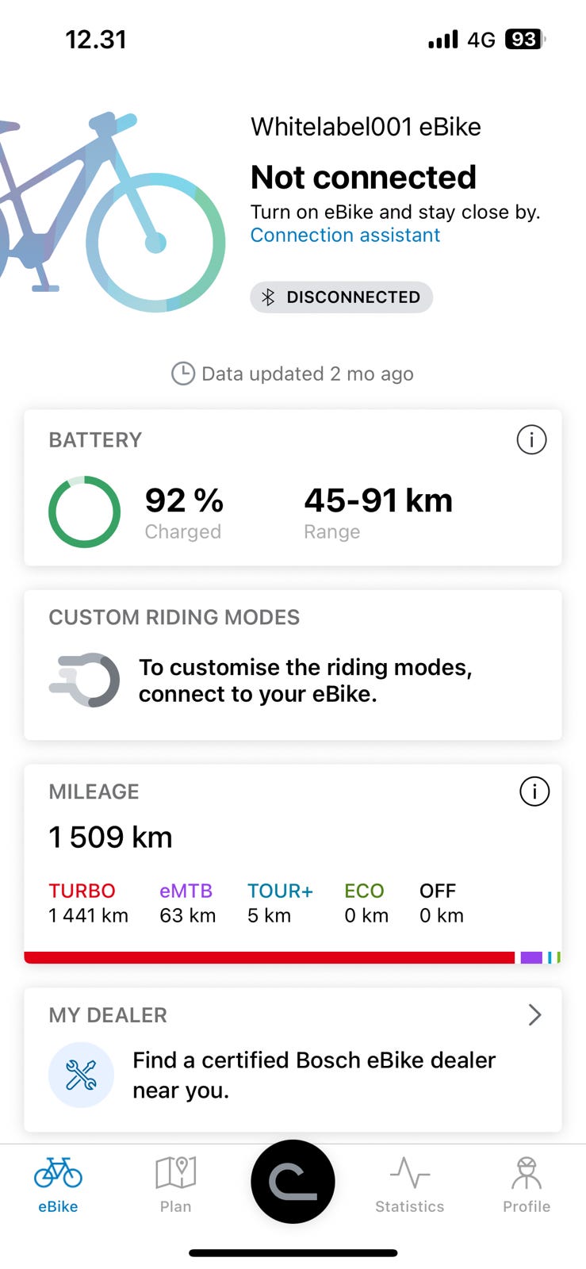Expand My Dealer with the chevron arrow

click(x=534, y=1014)
